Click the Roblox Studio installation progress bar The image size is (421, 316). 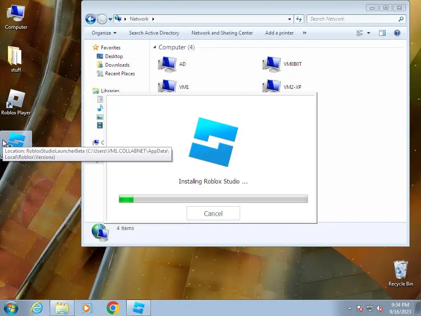pos(213,199)
